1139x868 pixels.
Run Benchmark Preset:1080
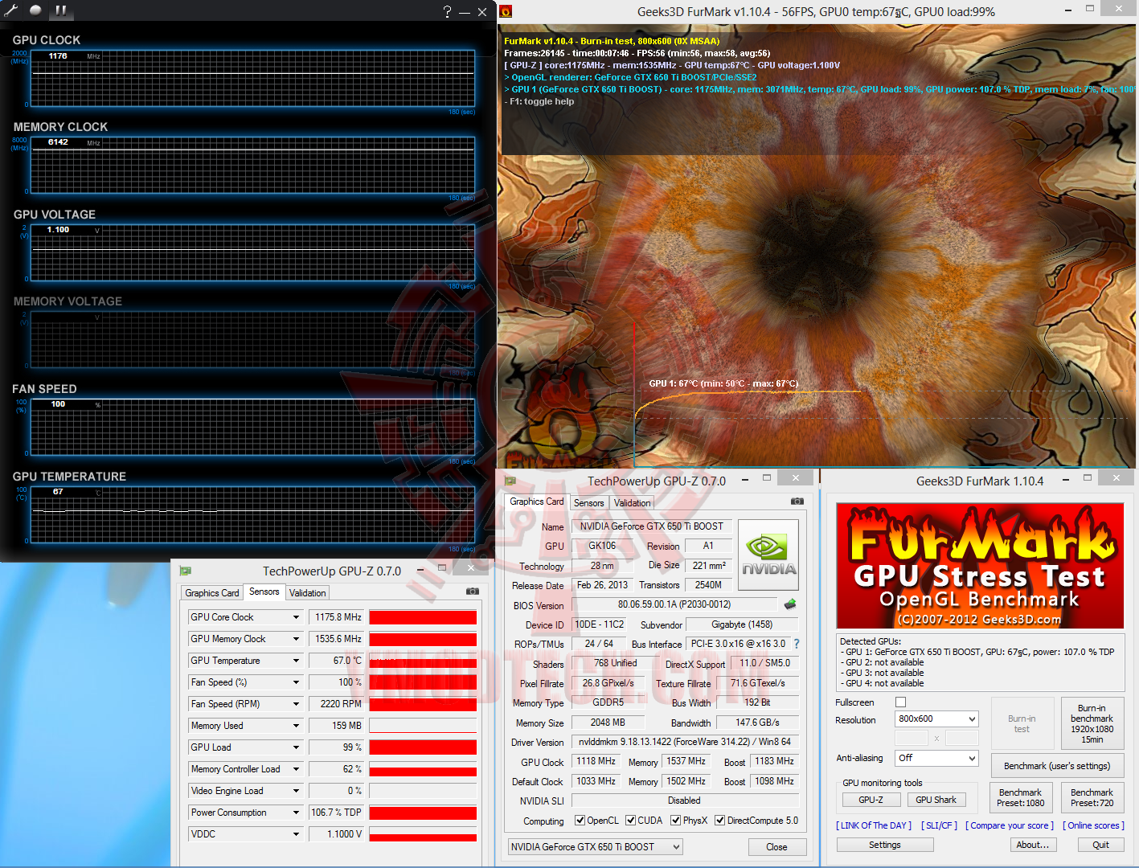coord(1021,797)
